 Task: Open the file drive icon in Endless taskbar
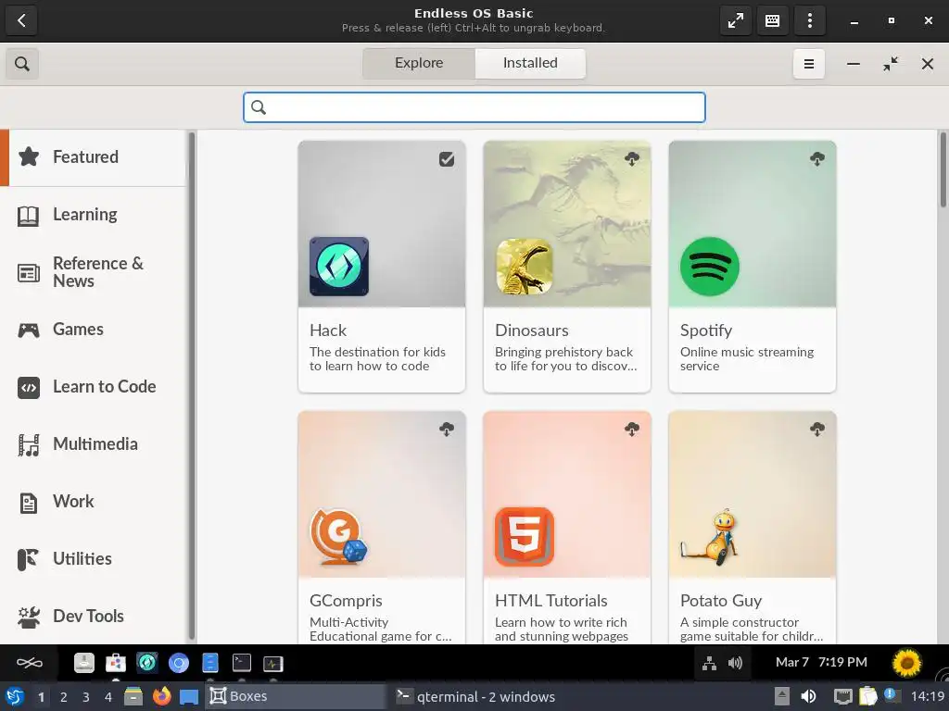pos(84,663)
